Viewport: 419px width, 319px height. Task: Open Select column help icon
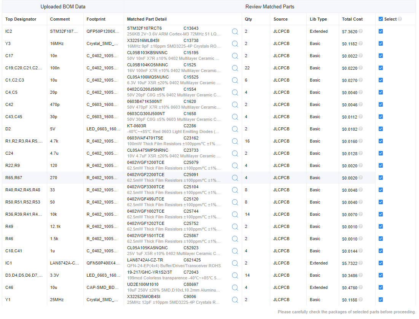point(400,19)
